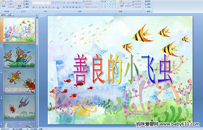Switch to the Slides tab in the slide pane

[x=3, y=15]
